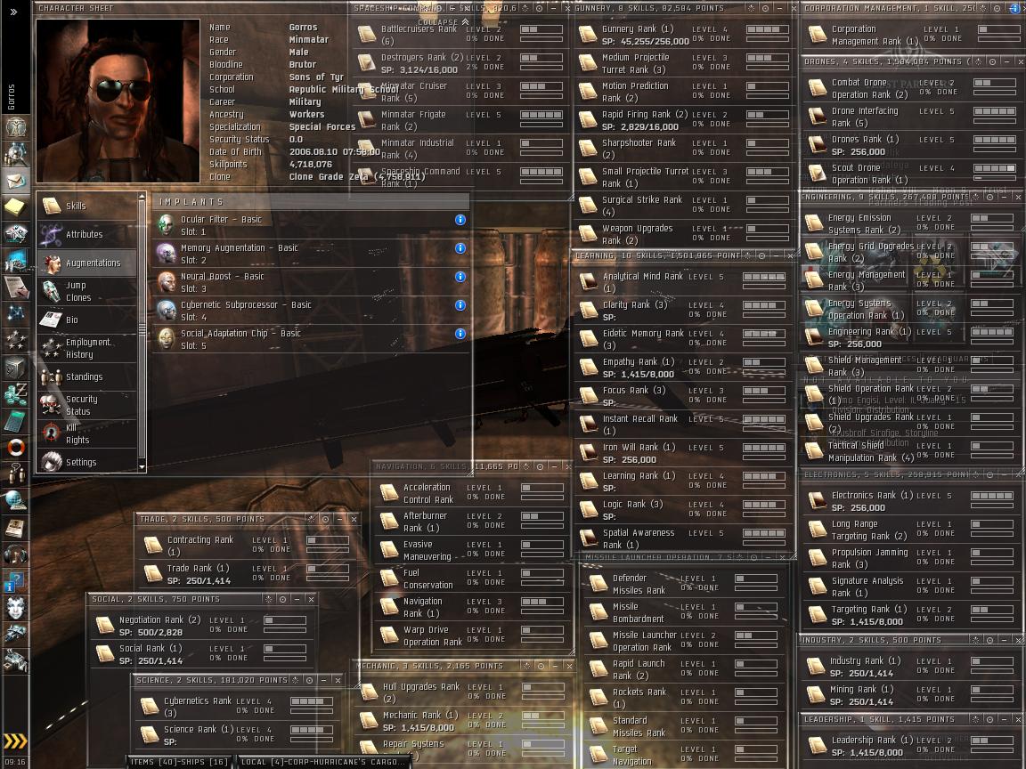Minimize the Industry skills window
Screen dimensions: 1026x769
click(x=1005, y=640)
